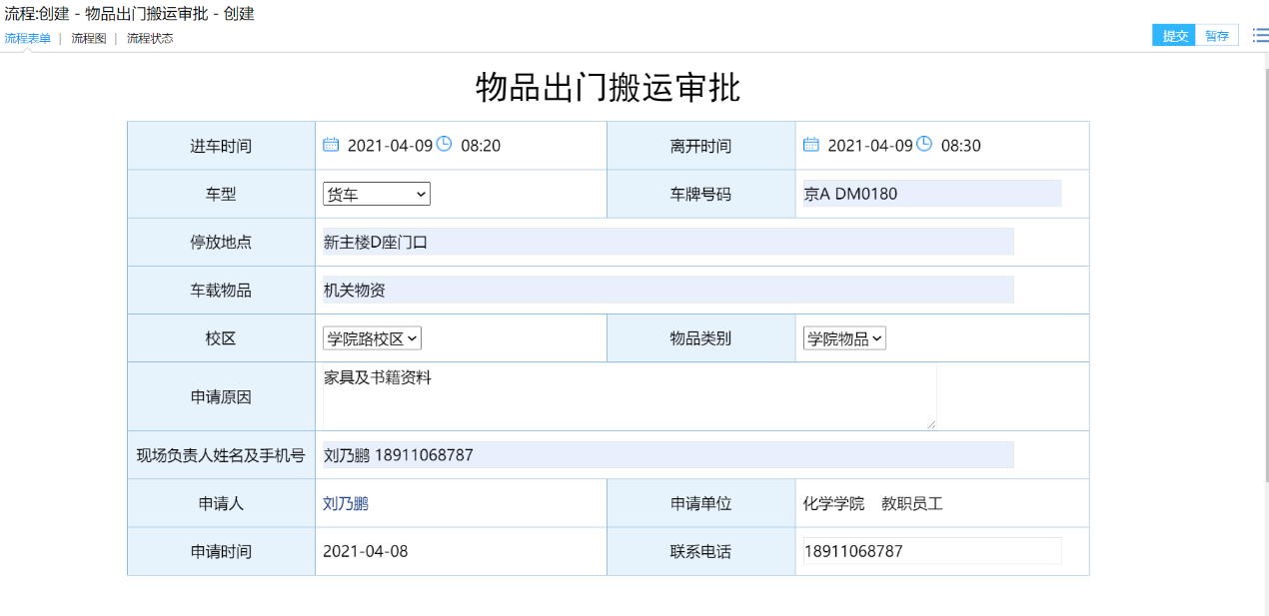Click the applicant name link 刘乃鹏

[346, 504]
